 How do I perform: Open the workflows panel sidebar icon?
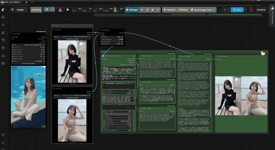pos(3,48)
